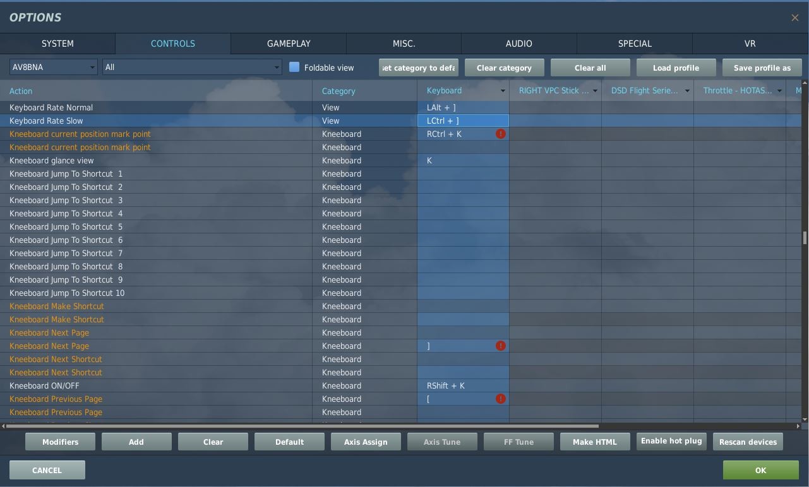Click the Axis Tune button

[442, 442]
